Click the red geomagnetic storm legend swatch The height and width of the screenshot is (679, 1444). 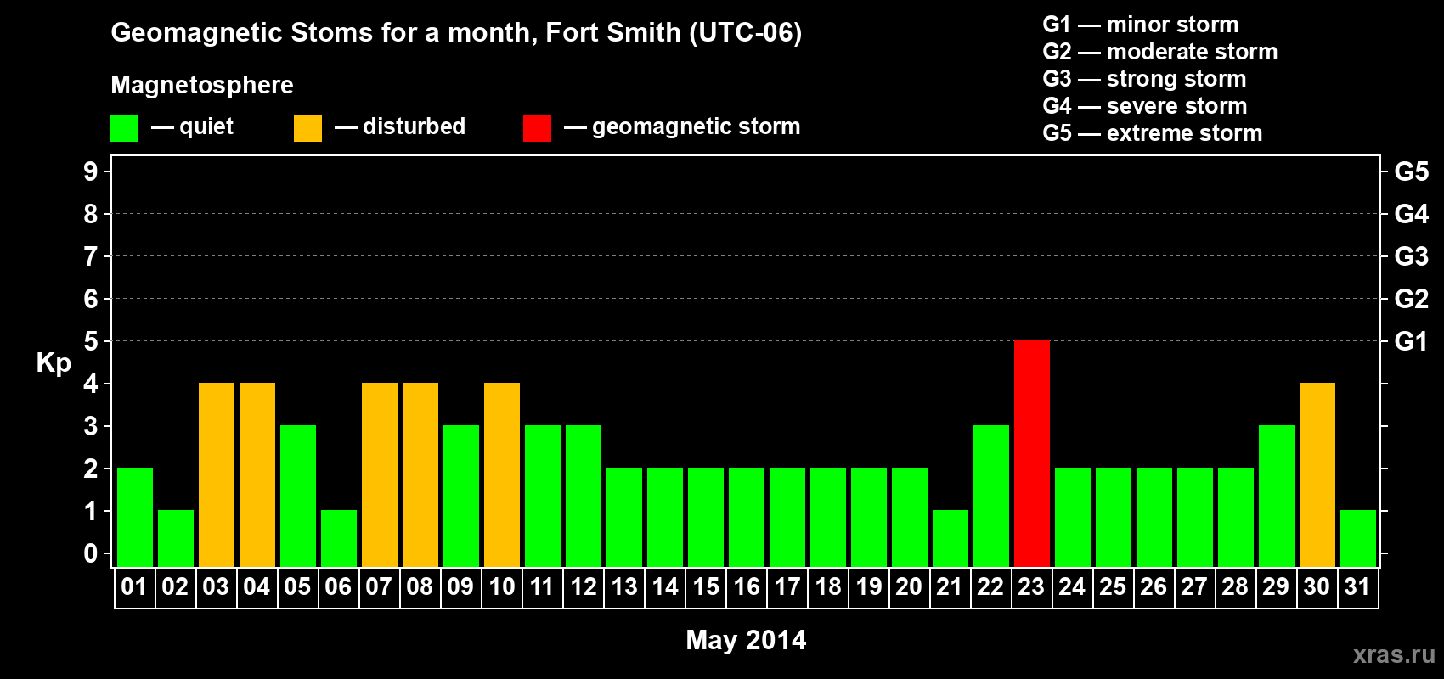pos(537,128)
